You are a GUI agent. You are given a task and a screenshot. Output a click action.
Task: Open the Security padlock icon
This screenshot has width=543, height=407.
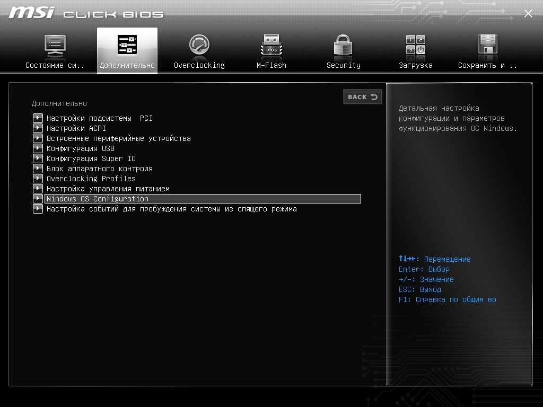[x=343, y=45]
